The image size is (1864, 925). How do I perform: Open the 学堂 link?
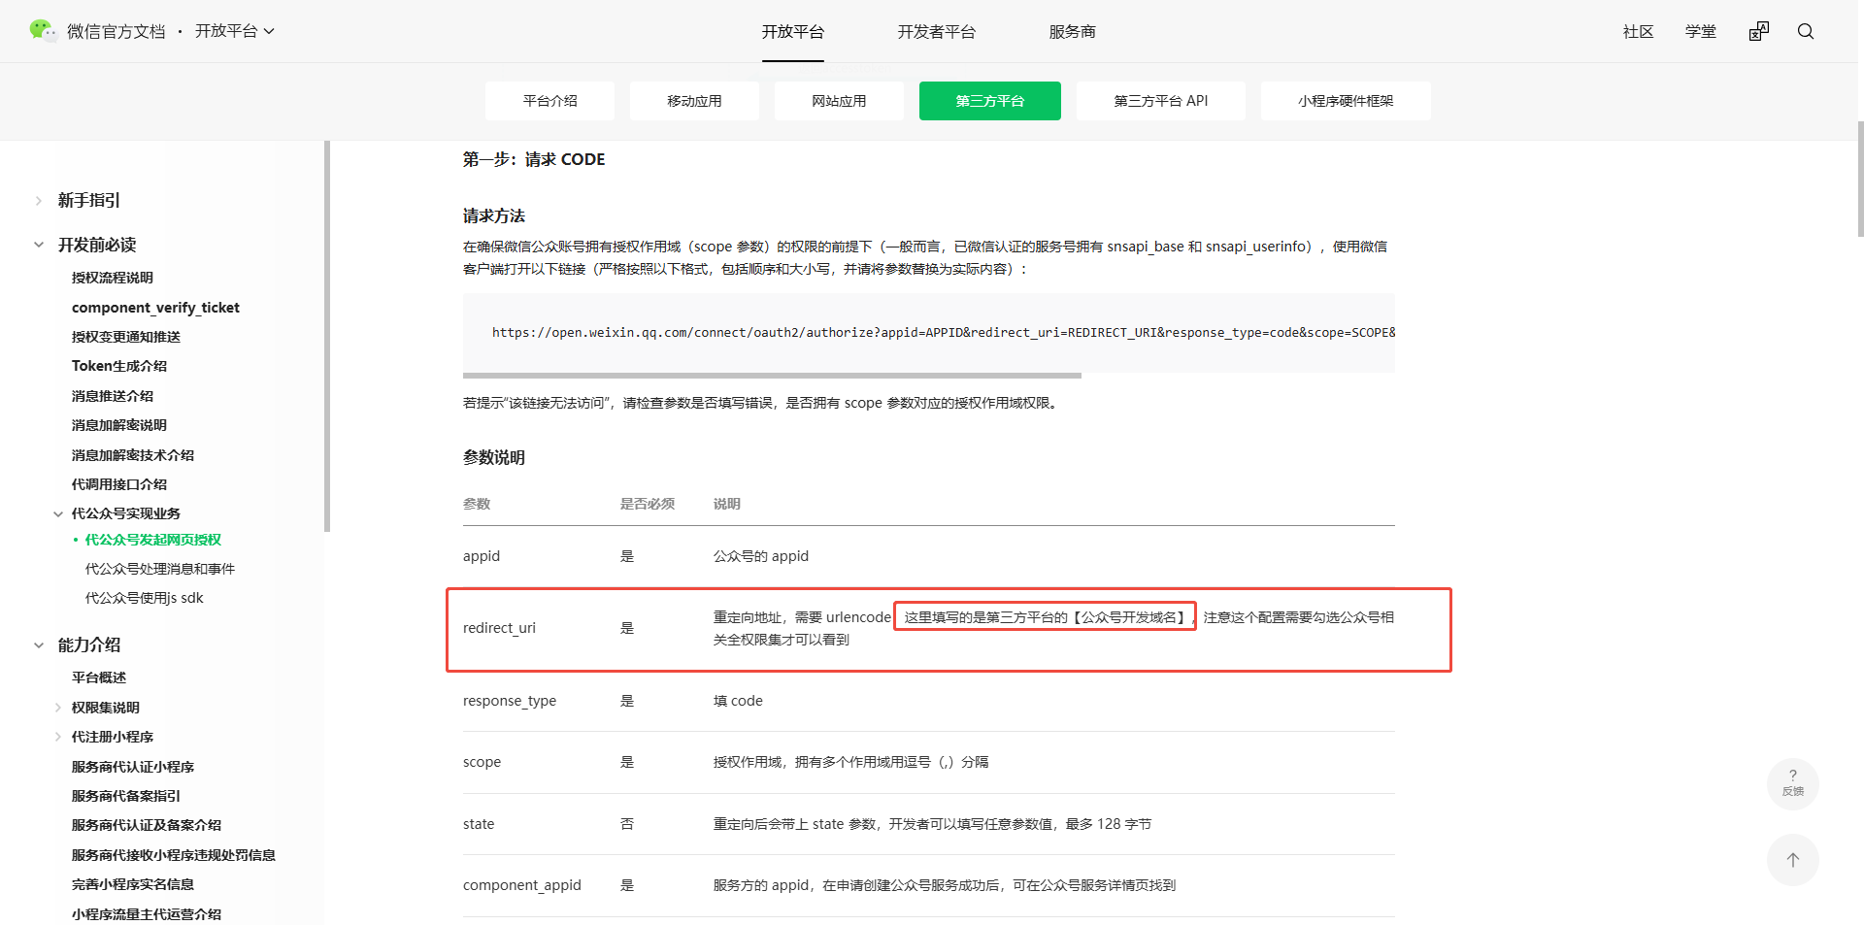(x=1700, y=32)
